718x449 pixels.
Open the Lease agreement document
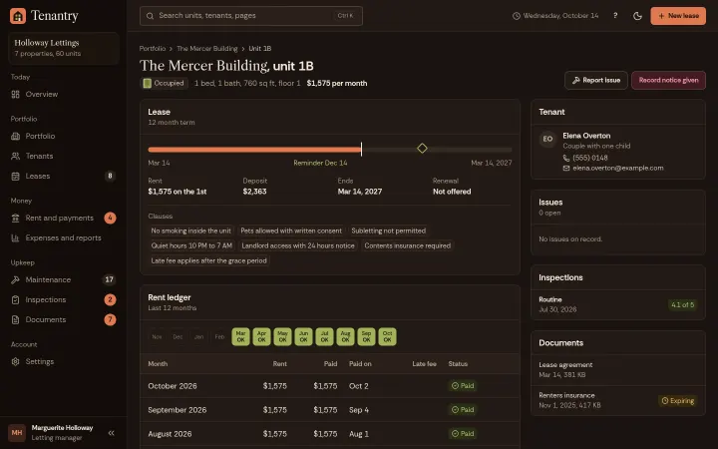coord(617,370)
